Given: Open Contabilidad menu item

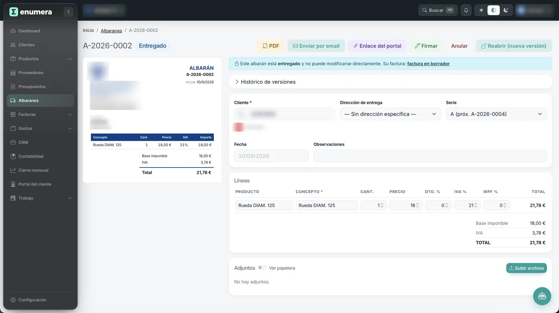Looking at the screenshot, I should tap(41, 156).
